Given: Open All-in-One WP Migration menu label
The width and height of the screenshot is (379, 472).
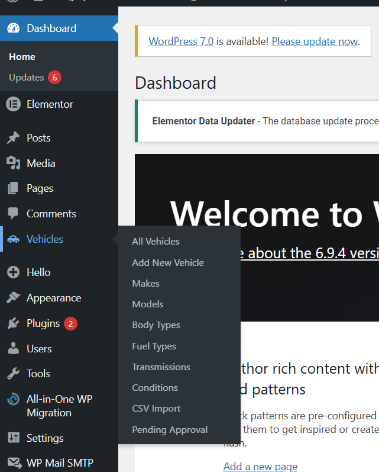Looking at the screenshot, I should pos(60,406).
